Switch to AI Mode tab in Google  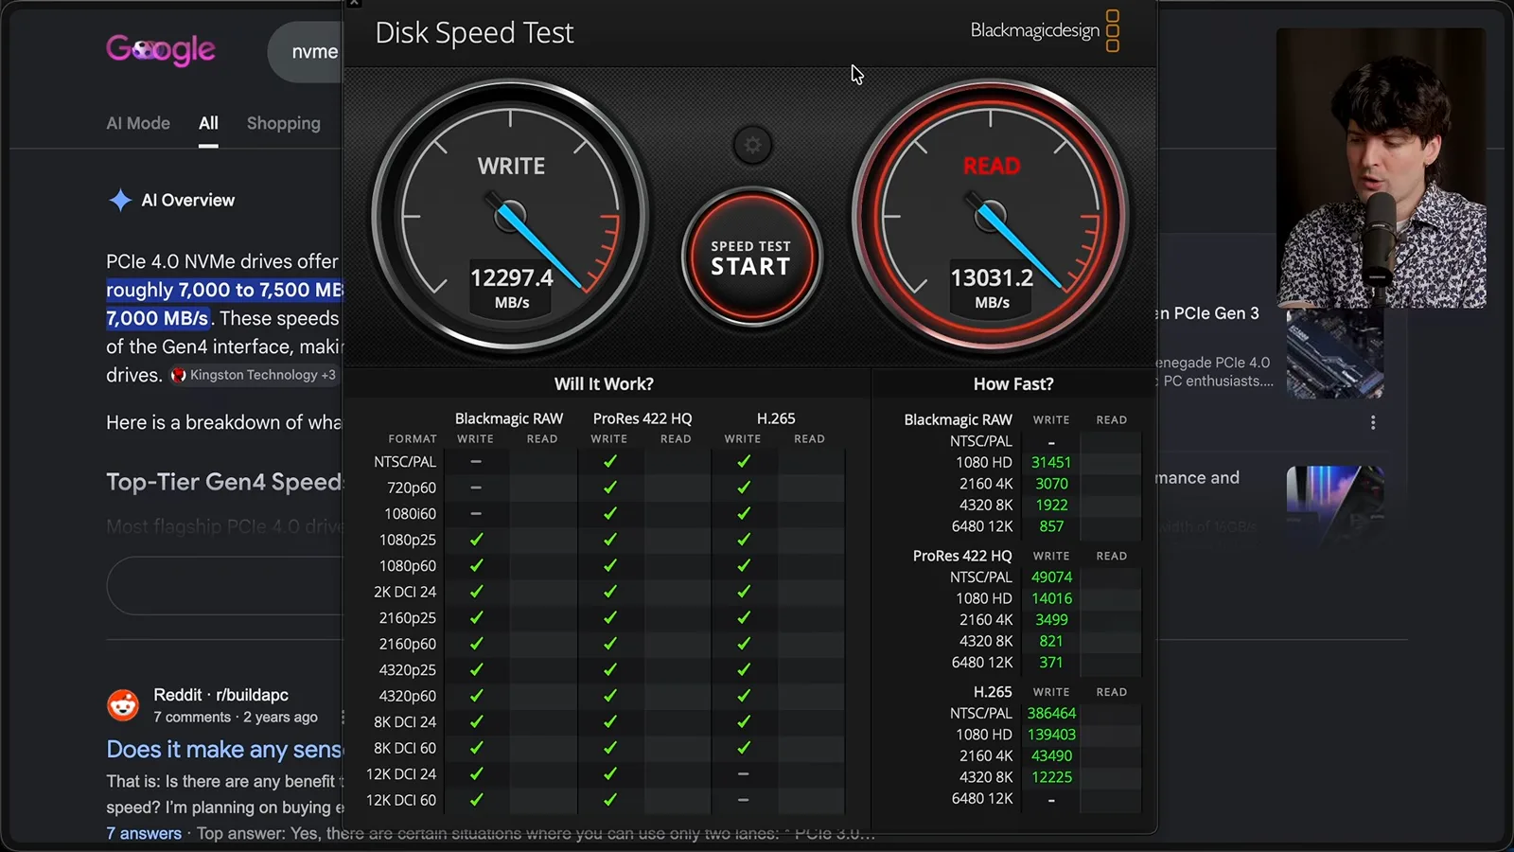click(138, 123)
